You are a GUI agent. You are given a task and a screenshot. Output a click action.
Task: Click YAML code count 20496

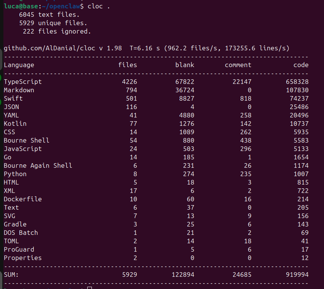coord(299,115)
